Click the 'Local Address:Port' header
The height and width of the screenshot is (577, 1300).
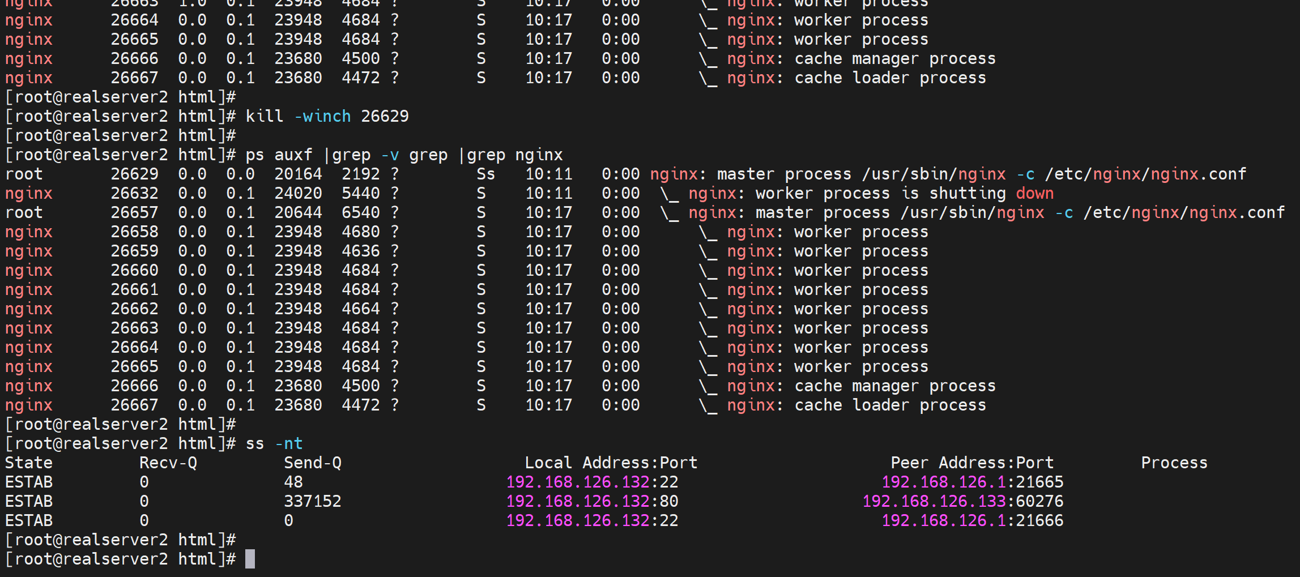point(611,463)
